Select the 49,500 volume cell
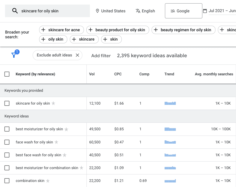Image resolution: width=236 pixels, height=187 pixels. (95, 129)
